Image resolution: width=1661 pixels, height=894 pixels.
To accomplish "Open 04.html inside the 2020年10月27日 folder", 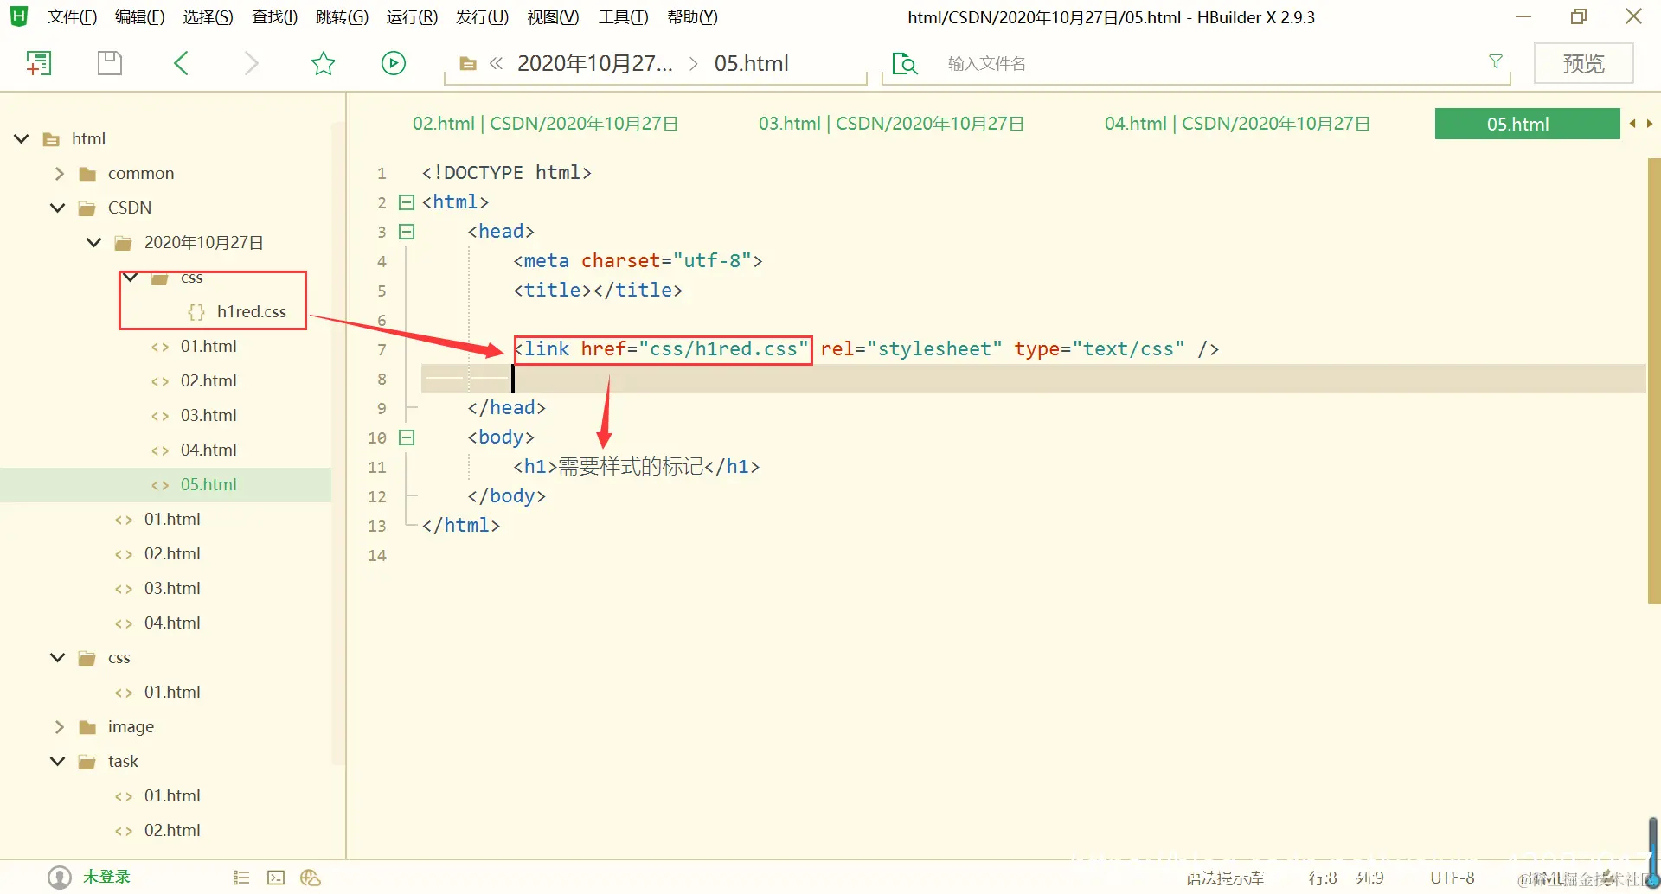I will point(208,450).
